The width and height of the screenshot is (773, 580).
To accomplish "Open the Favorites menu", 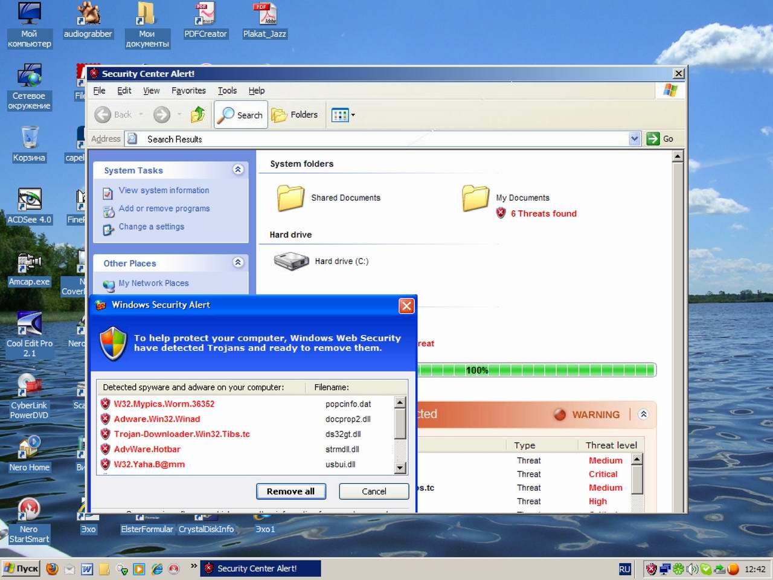I will coord(188,91).
